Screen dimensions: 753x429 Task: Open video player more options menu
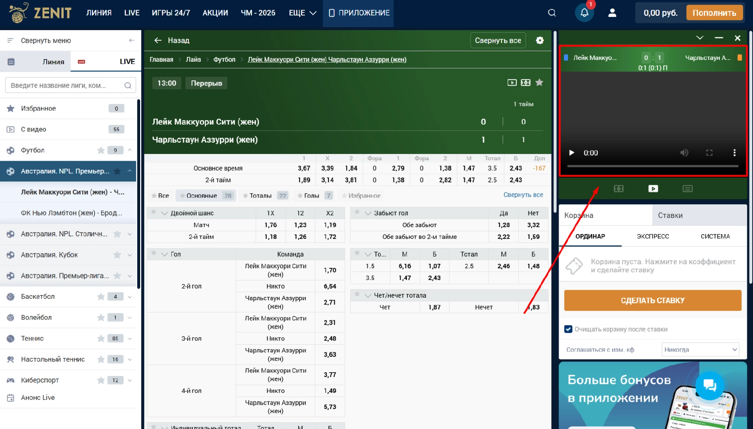coord(735,153)
